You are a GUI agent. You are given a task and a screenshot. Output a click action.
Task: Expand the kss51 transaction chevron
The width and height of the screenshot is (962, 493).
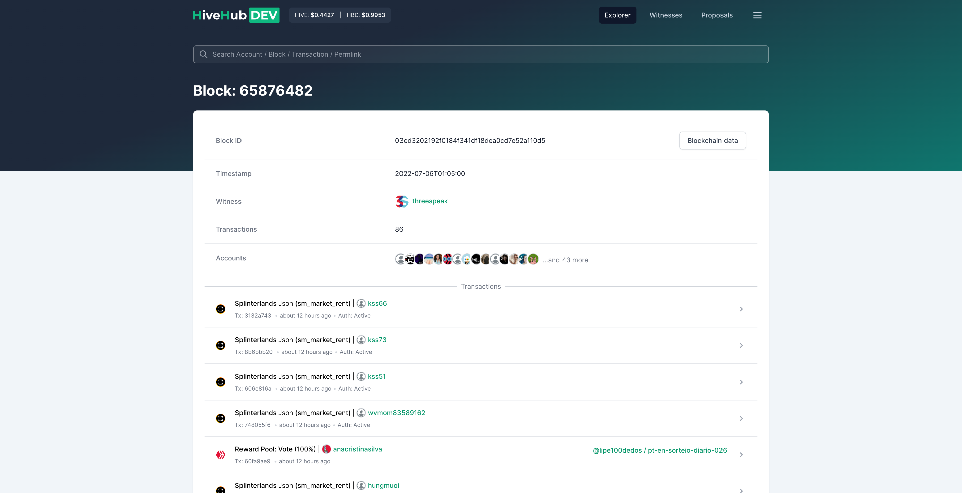pyautogui.click(x=741, y=382)
